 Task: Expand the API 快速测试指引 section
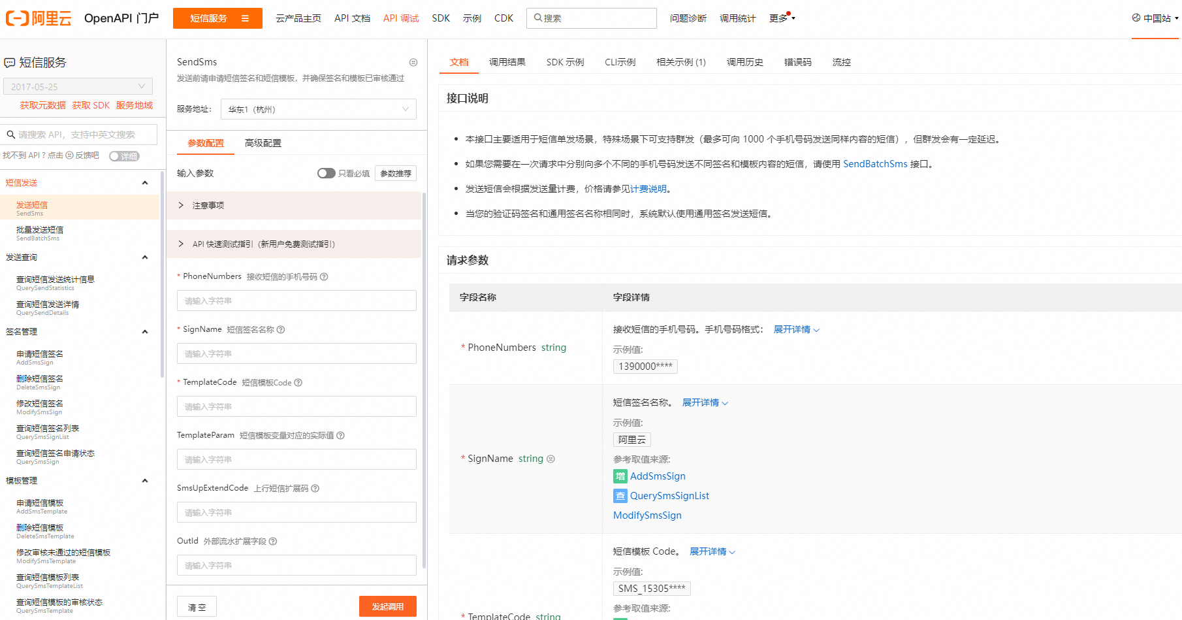[x=294, y=244]
